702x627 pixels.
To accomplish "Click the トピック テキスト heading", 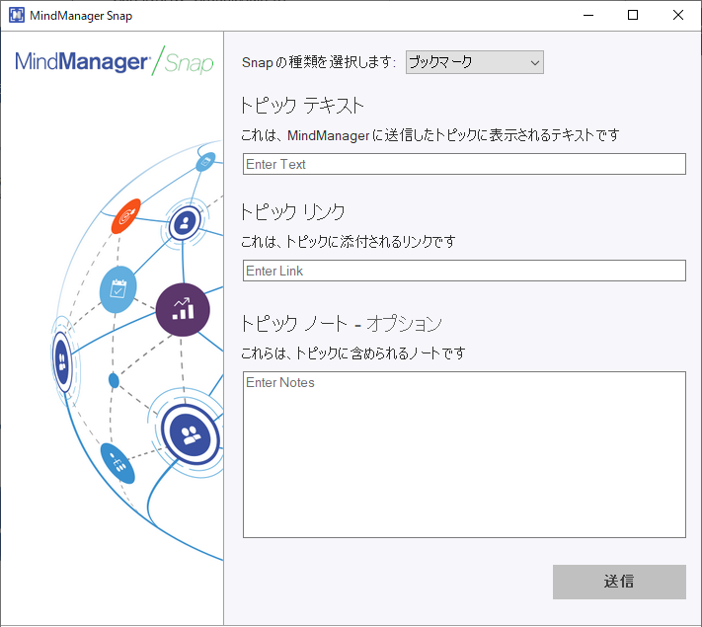I will (302, 106).
